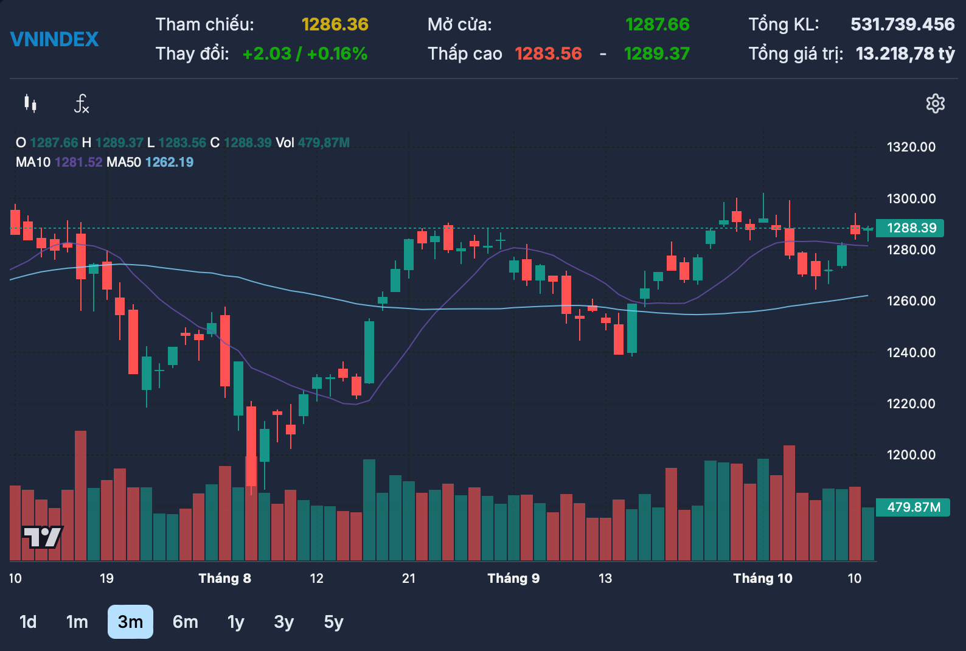Image resolution: width=966 pixels, height=651 pixels.
Task: Switch to 1y timeframe
Action: [x=236, y=622]
